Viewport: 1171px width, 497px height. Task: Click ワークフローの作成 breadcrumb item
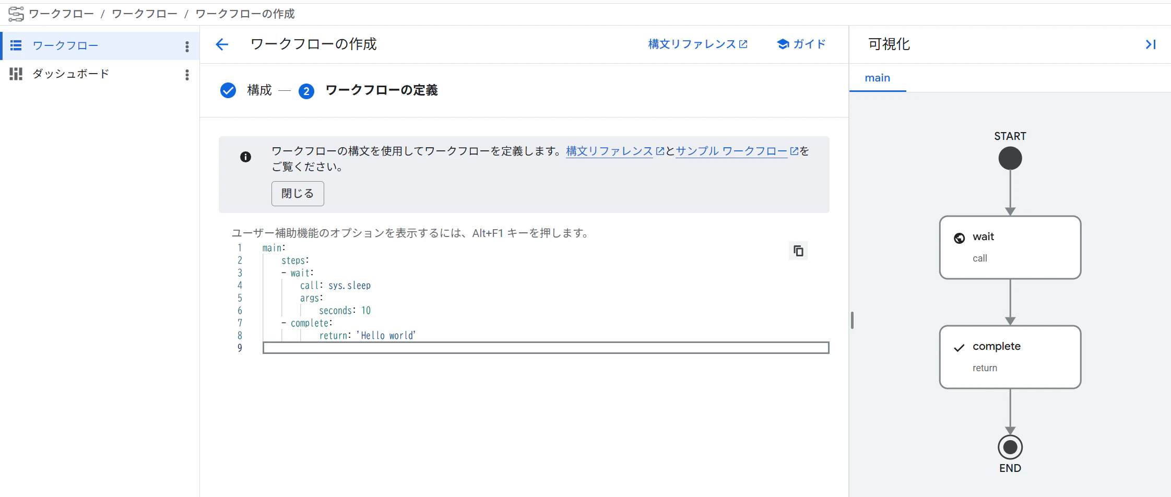[x=245, y=14]
